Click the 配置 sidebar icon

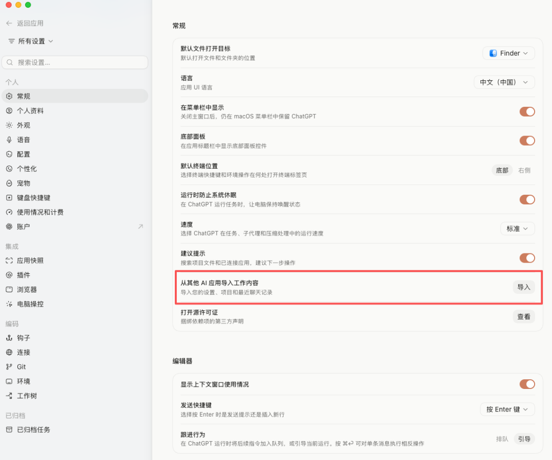point(9,154)
